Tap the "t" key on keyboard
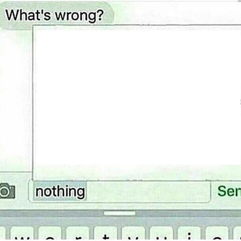The image size is (241, 241). pos(106,233)
